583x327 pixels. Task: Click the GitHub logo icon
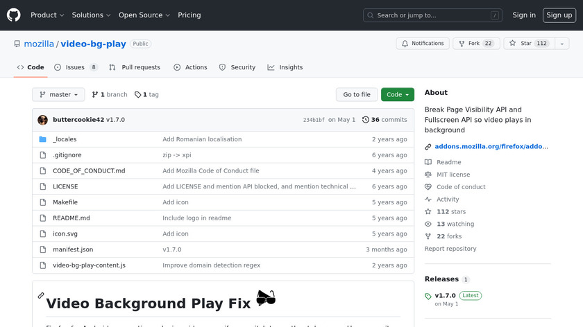14,15
